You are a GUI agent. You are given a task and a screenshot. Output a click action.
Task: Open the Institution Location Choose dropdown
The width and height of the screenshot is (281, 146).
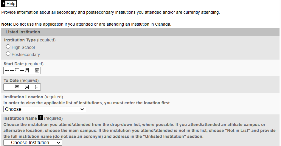tap(45, 109)
